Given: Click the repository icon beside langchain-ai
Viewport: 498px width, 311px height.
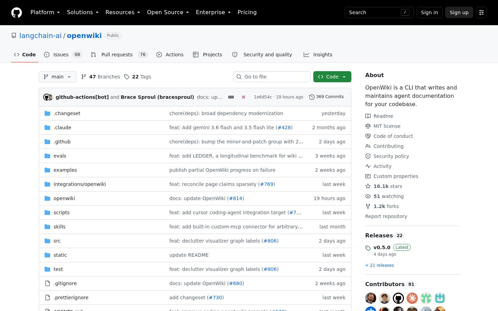Looking at the screenshot, I should [x=14, y=36].
